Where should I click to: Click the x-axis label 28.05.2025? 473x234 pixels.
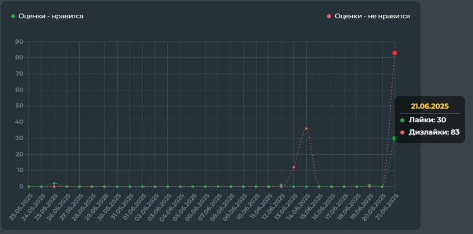coord(84,207)
